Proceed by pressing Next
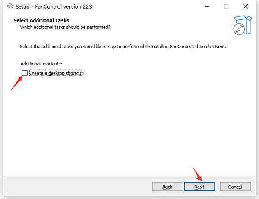This screenshot has height=199, width=259. pyautogui.click(x=199, y=187)
